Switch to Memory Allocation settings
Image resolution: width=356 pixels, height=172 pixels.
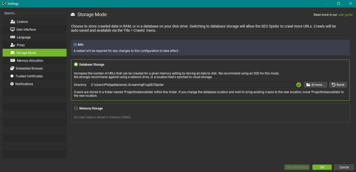[x=34, y=60]
